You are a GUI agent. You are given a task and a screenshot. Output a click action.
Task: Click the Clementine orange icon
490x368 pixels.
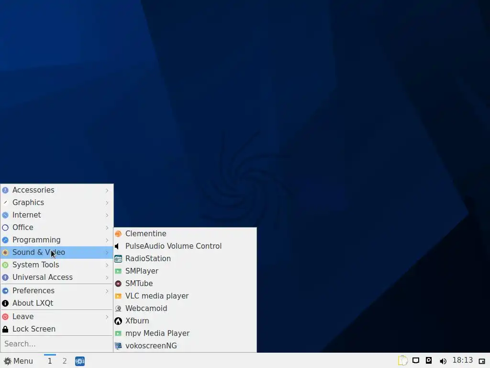point(118,234)
